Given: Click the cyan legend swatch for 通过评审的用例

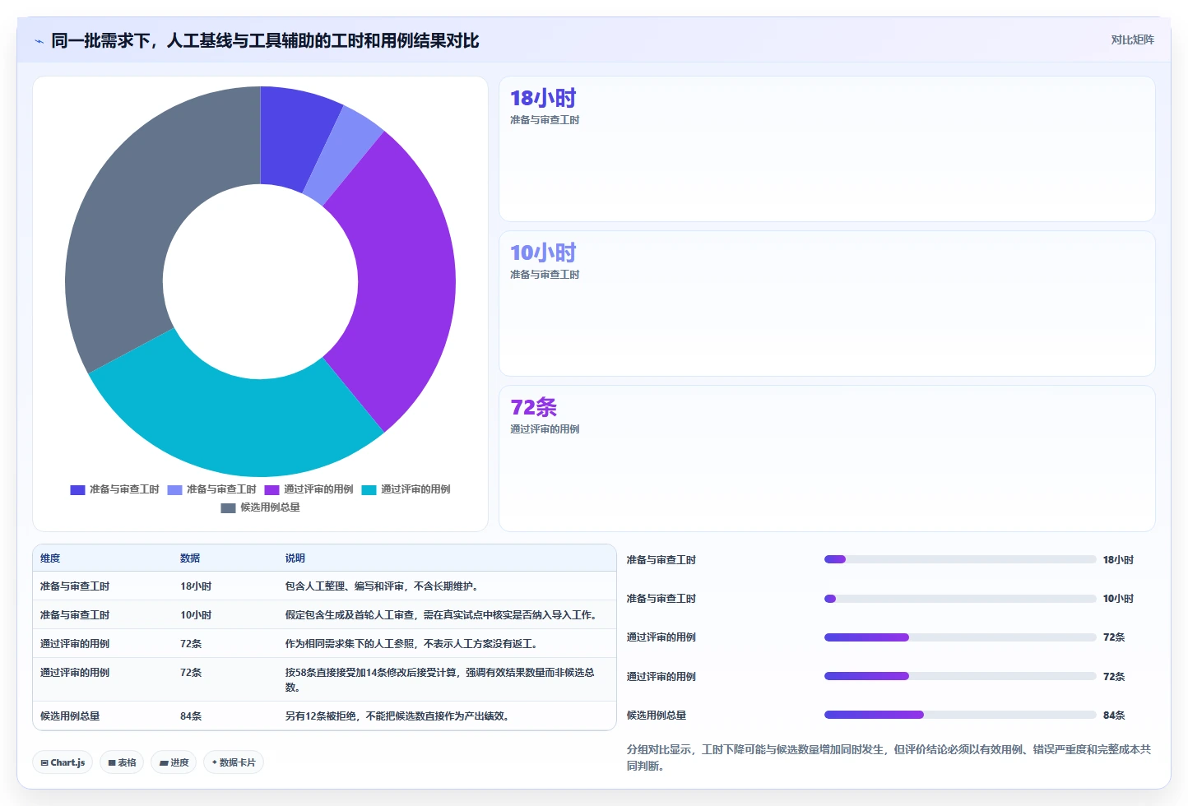Looking at the screenshot, I should point(369,489).
